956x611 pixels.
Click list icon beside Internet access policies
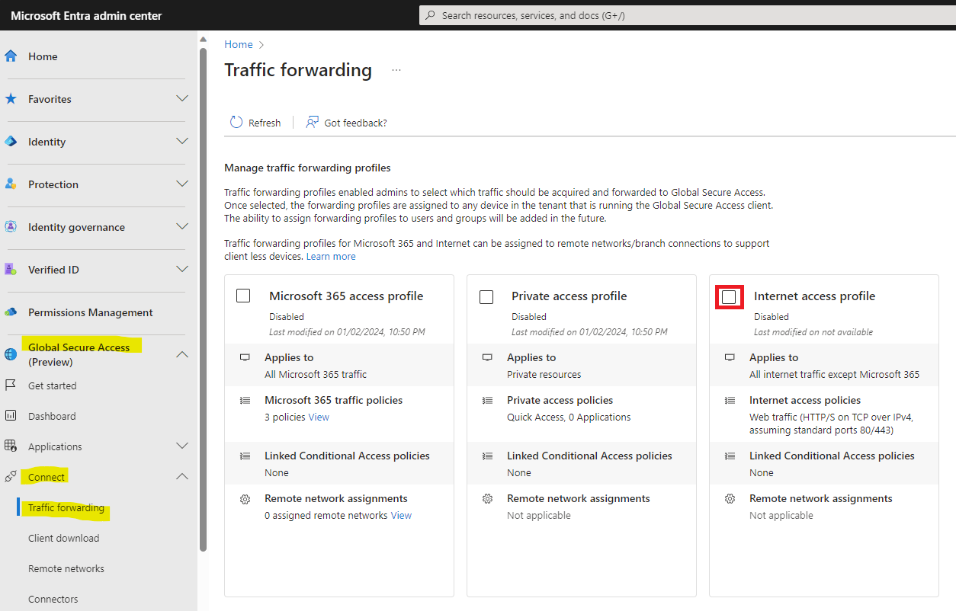pyautogui.click(x=730, y=400)
